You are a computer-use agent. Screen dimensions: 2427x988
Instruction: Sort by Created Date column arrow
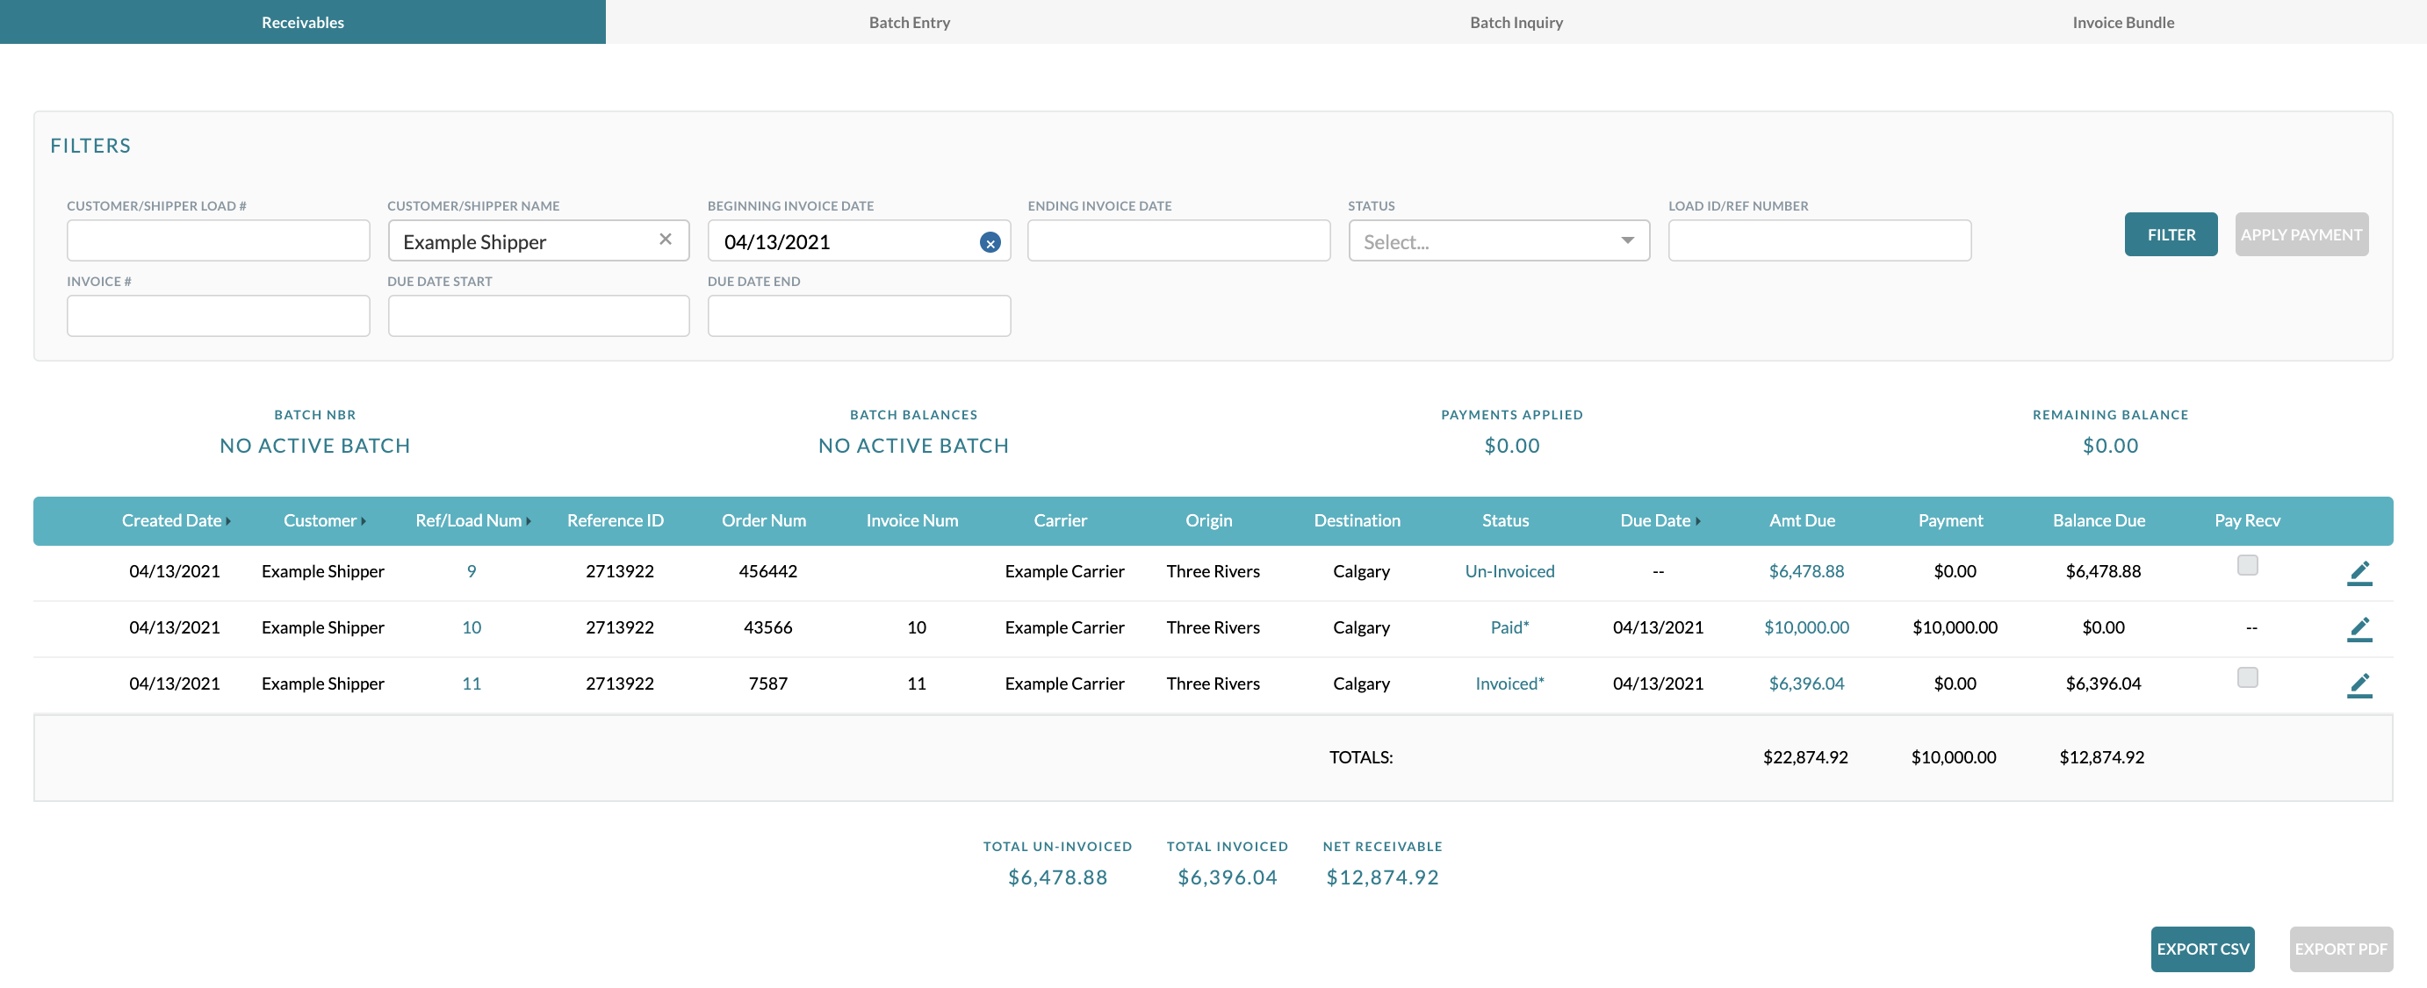(227, 520)
